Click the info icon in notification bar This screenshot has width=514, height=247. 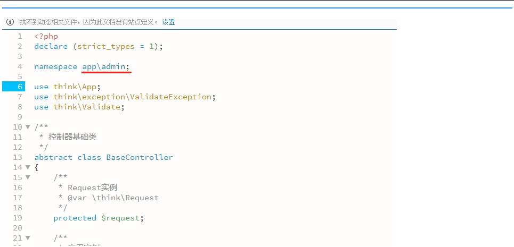click(10, 22)
